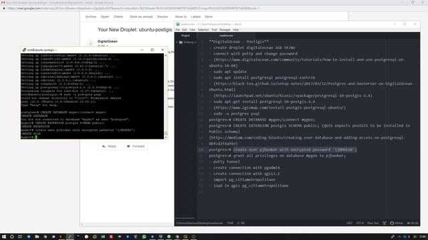Click the DigitalOcean sender avatar in Gmail
The height and width of the screenshot is (240, 428).
coord(90,43)
